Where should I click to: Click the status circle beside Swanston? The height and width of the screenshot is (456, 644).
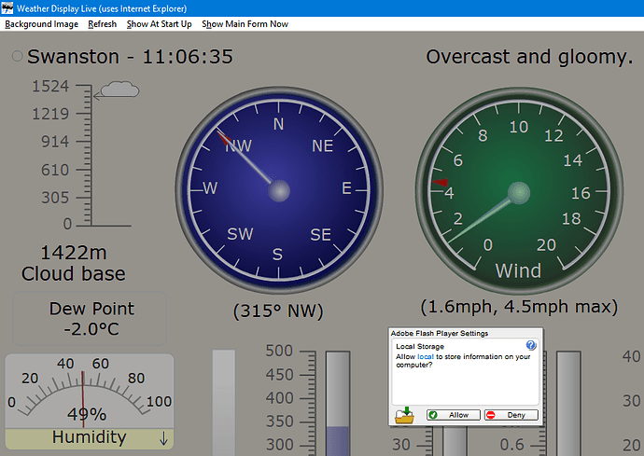(x=17, y=56)
